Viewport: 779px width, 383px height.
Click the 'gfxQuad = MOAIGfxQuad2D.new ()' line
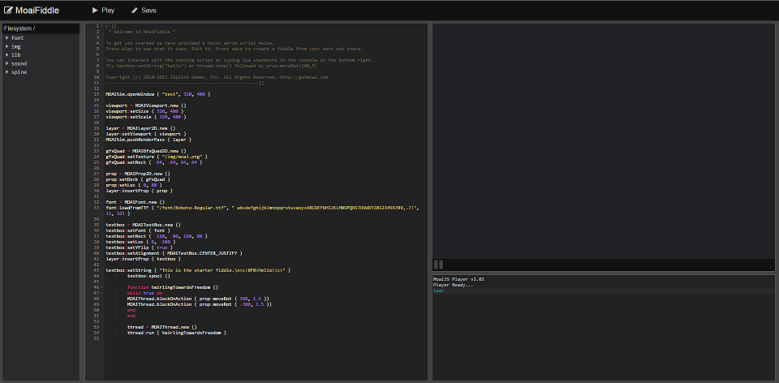tap(145, 150)
